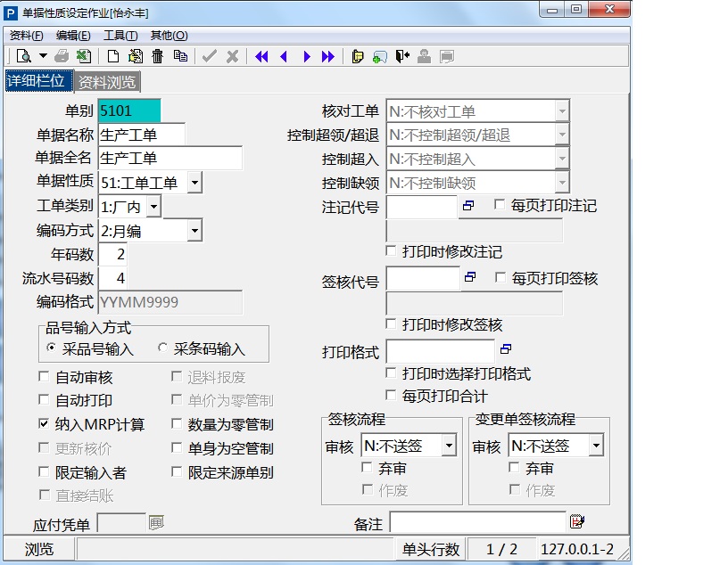Click the Excel export toolbar icon
This screenshot has height=565, width=728.
point(84,56)
